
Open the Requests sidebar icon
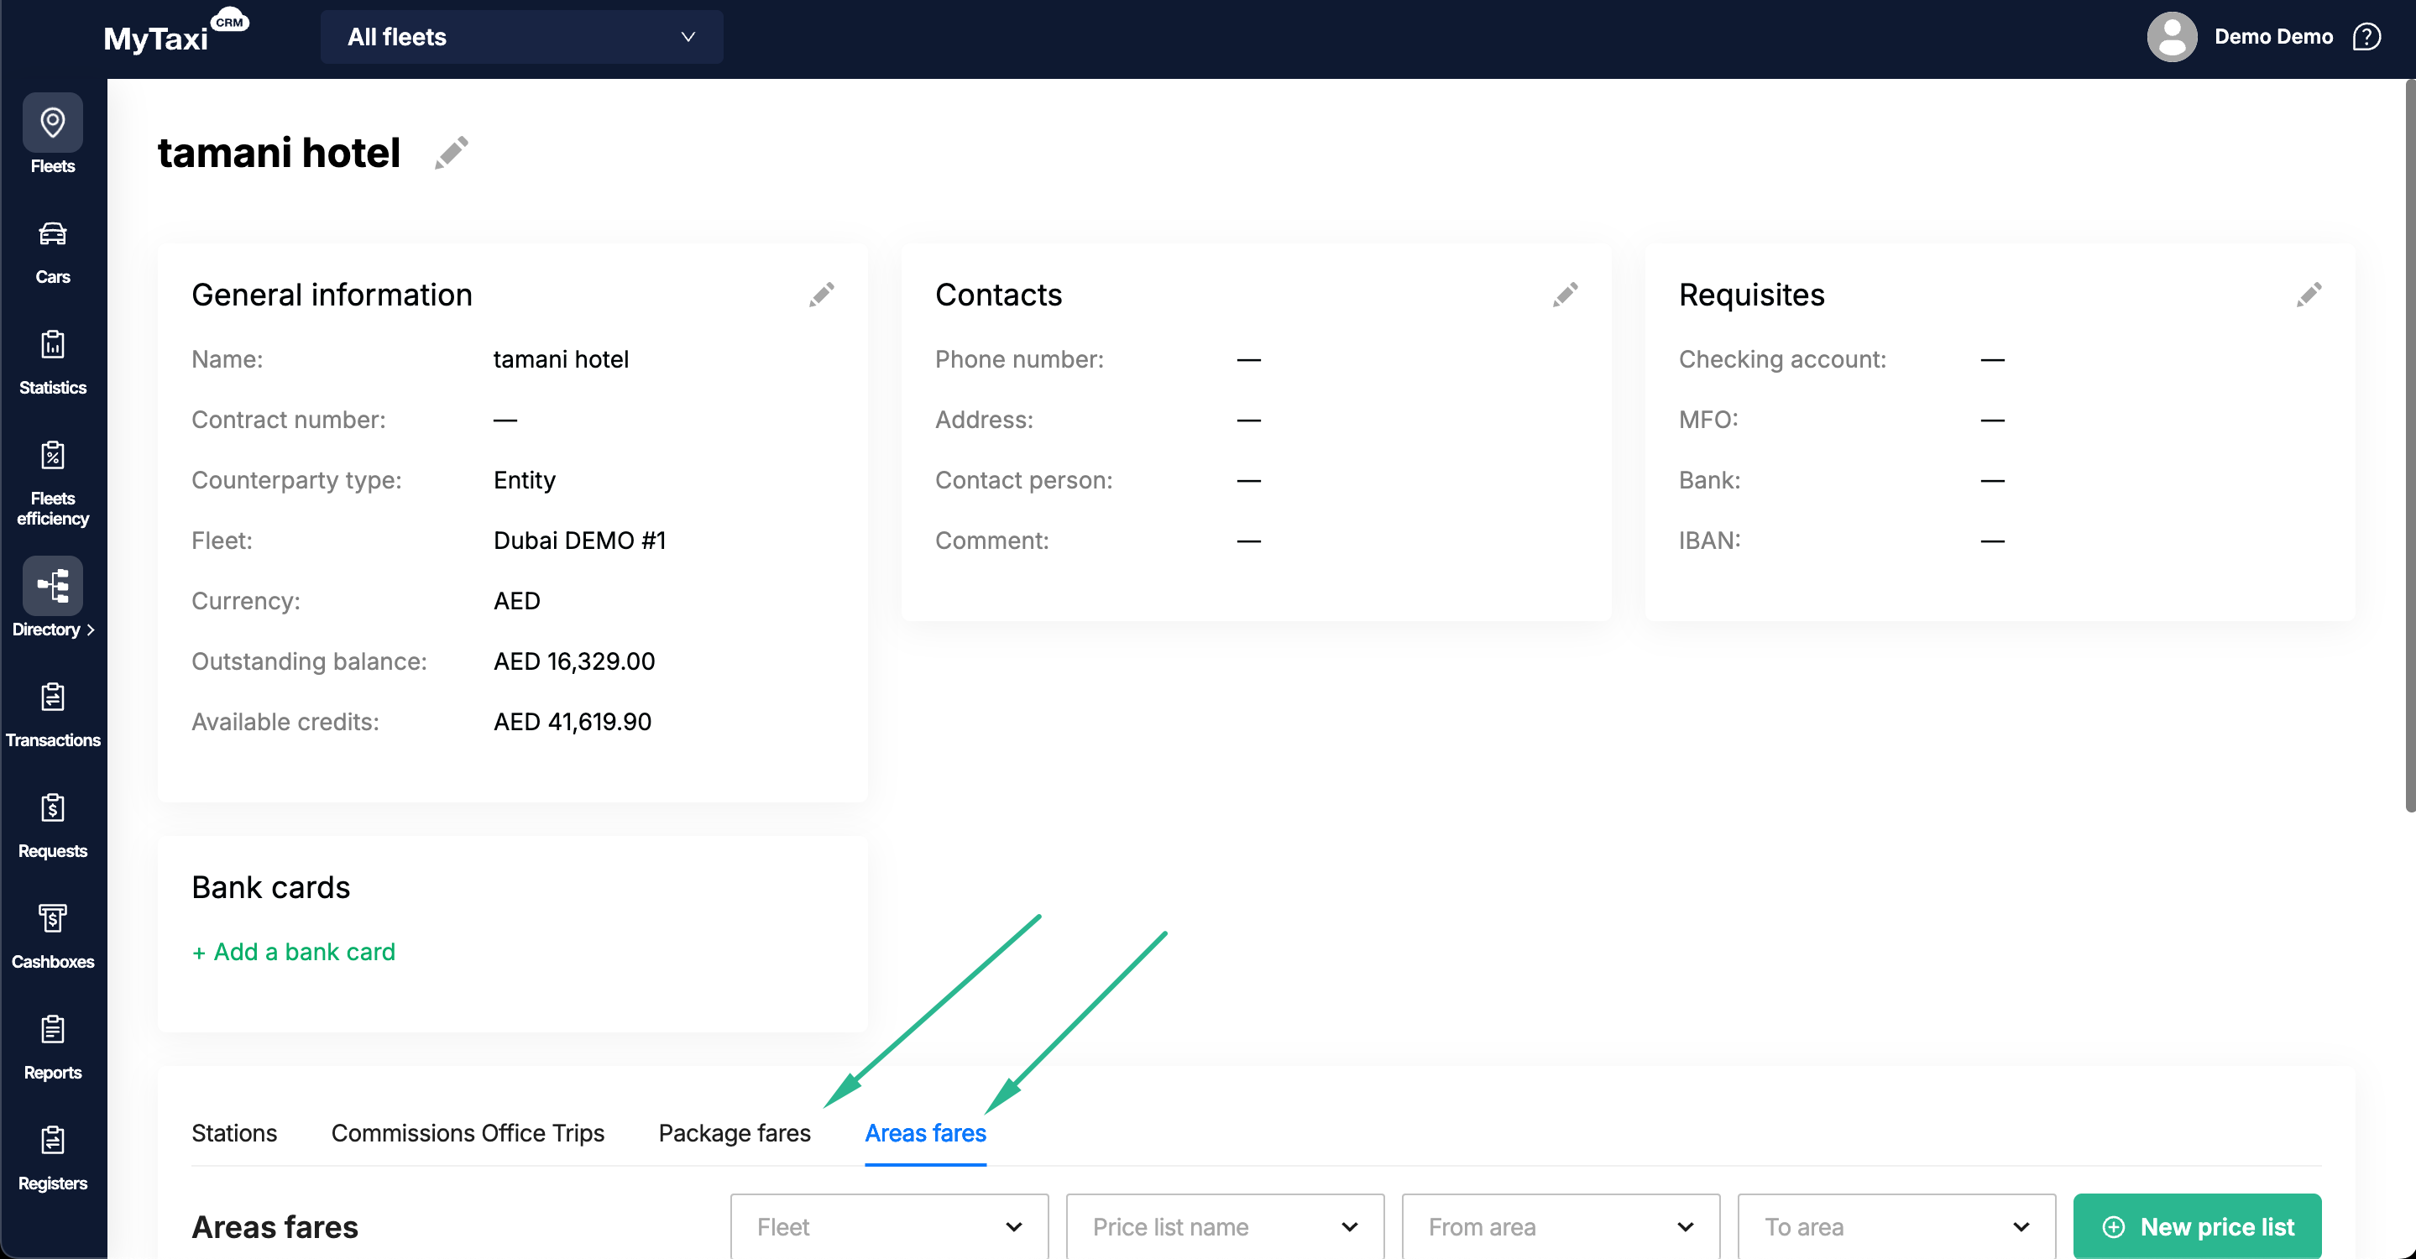pyautogui.click(x=53, y=808)
